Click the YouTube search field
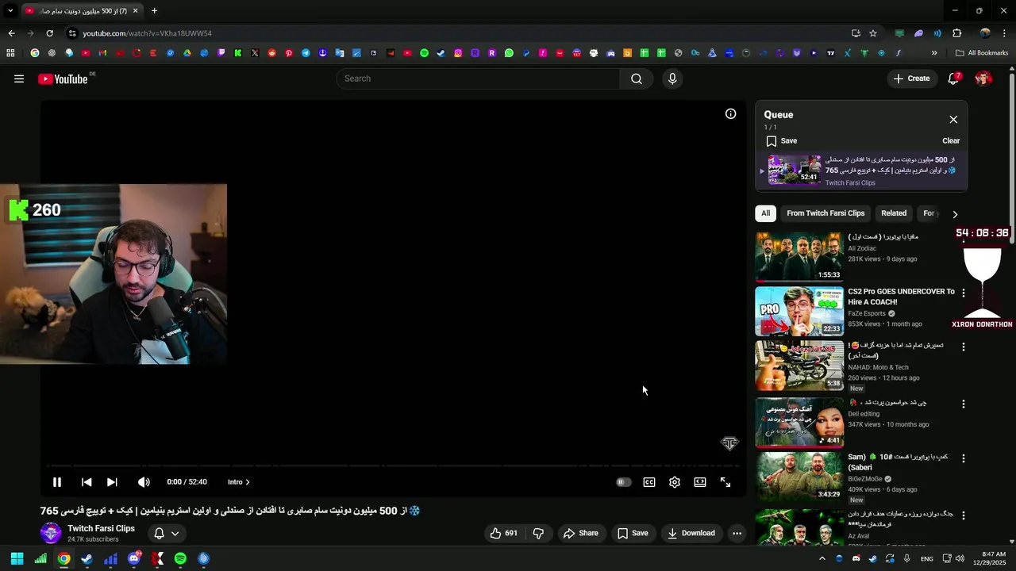 (478, 79)
